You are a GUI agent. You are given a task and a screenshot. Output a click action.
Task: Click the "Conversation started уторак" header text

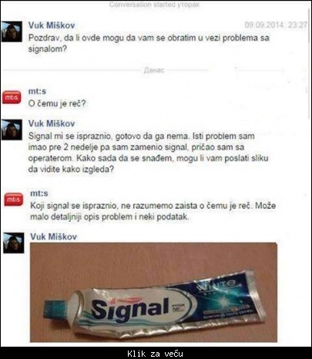154,5
